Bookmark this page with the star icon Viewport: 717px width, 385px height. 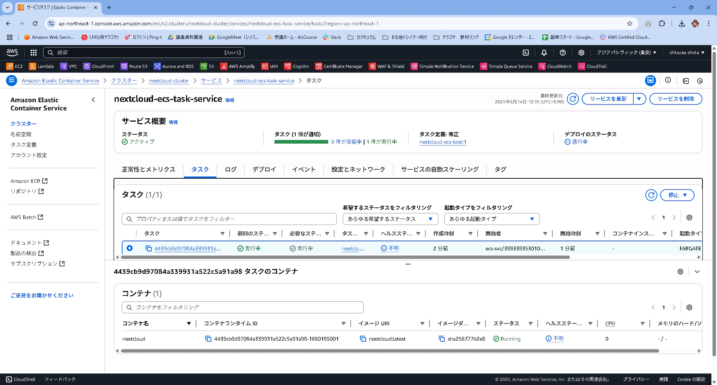pyautogui.click(x=630, y=24)
